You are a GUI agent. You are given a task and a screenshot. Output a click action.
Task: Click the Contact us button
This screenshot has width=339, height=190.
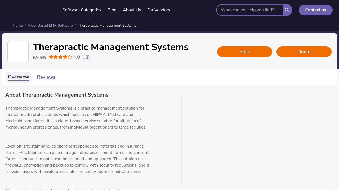pyautogui.click(x=316, y=10)
